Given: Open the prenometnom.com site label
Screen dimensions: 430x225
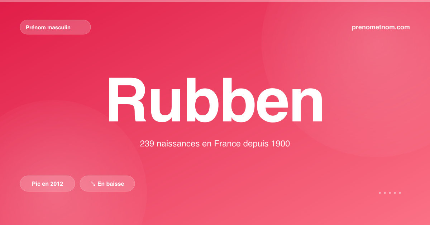Looking at the screenshot, I should click(381, 27).
